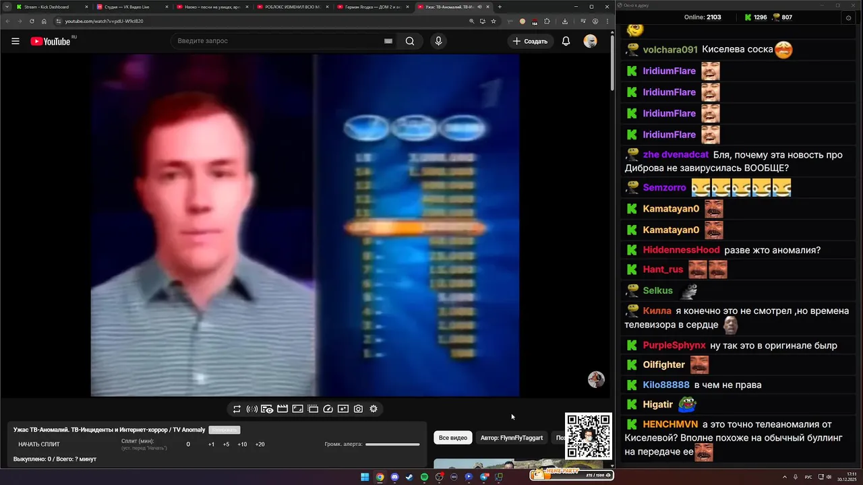Add +20 minutes to split
863x485 pixels.
(x=260, y=445)
